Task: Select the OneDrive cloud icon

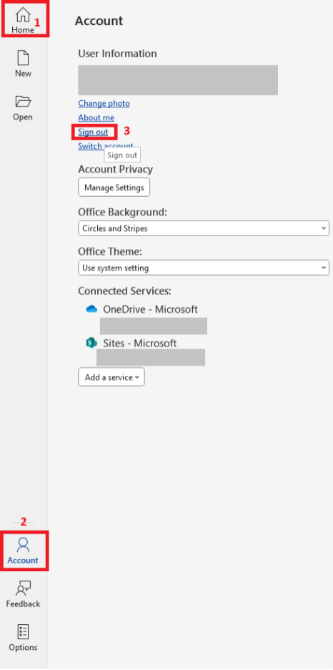Action: coord(91,309)
